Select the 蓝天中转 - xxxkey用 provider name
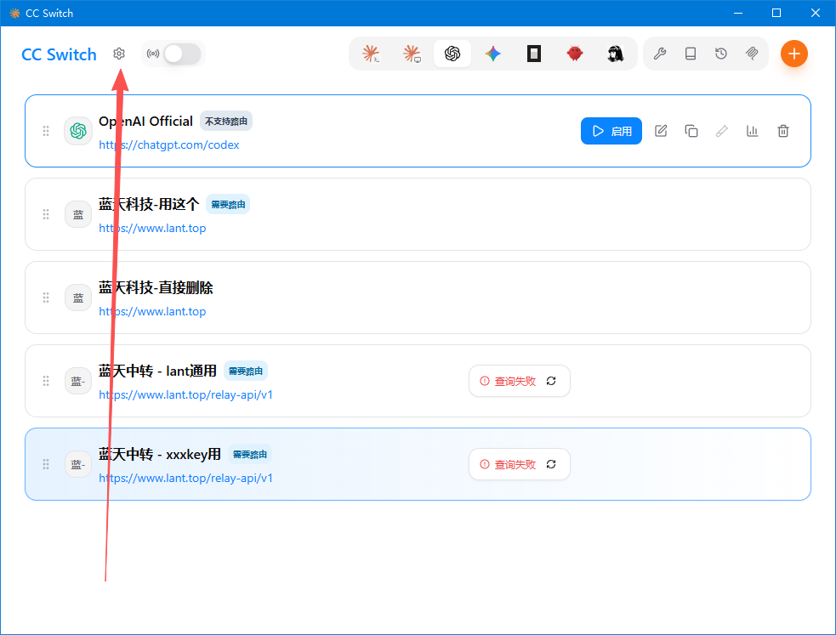Screen dimensions: 836x635 click(x=160, y=455)
